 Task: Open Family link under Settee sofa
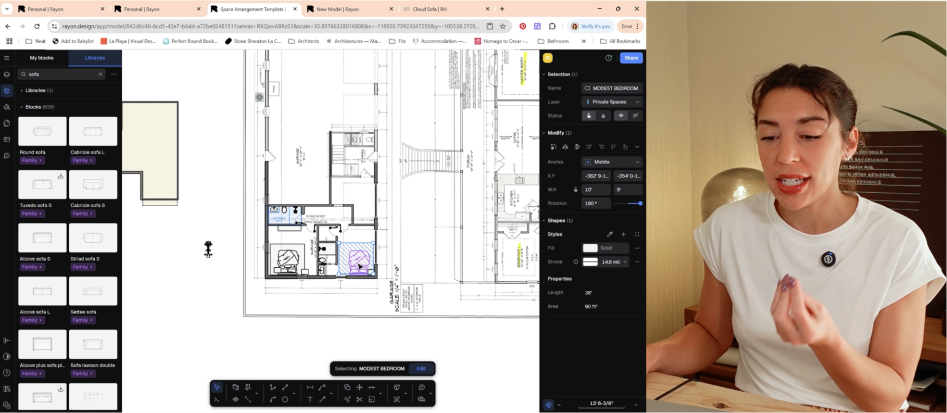point(82,320)
